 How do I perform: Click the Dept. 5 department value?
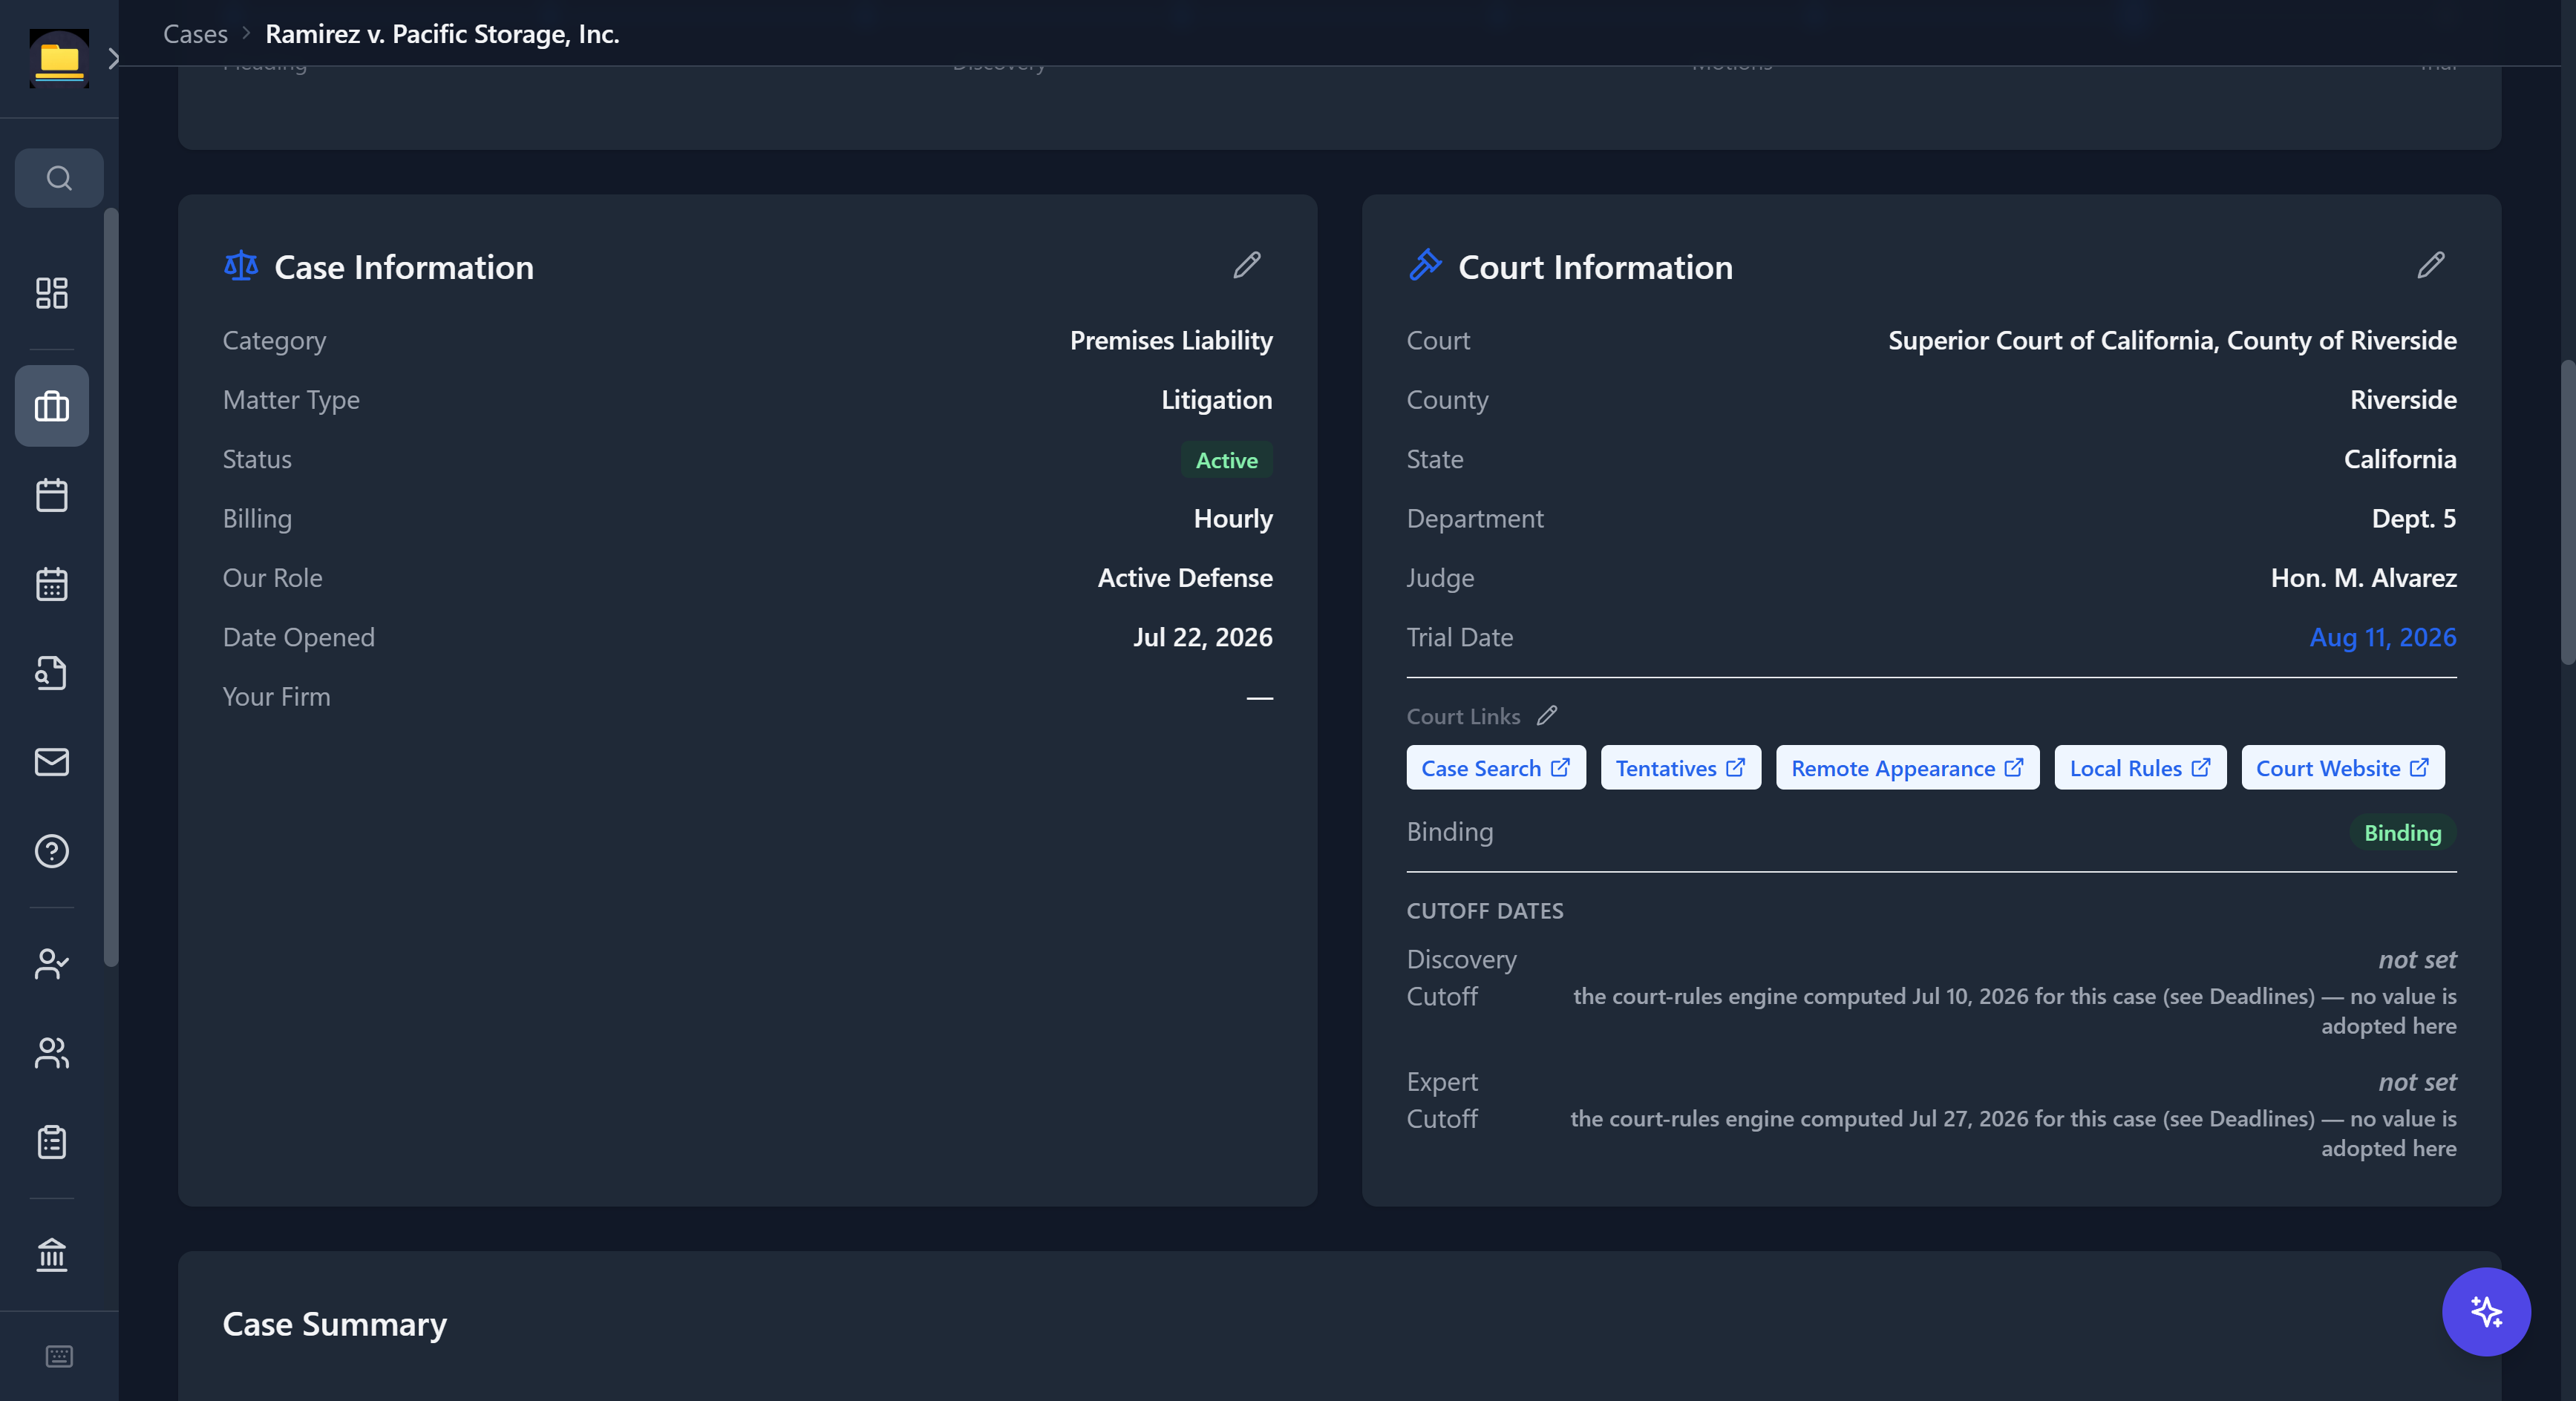[x=2414, y=519]
